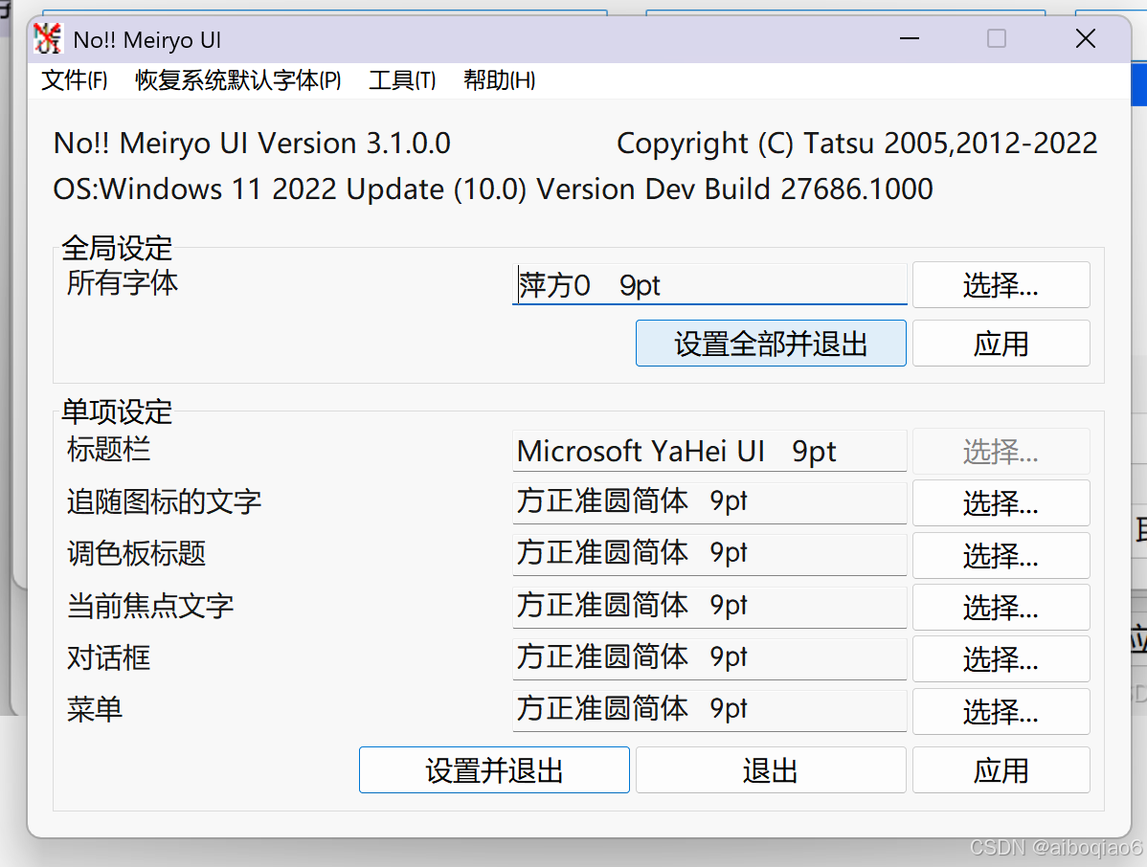Viewport: 1147px width, 867px height.
Task: Click the 标题栏 font field
Action: tap(709, 451)
